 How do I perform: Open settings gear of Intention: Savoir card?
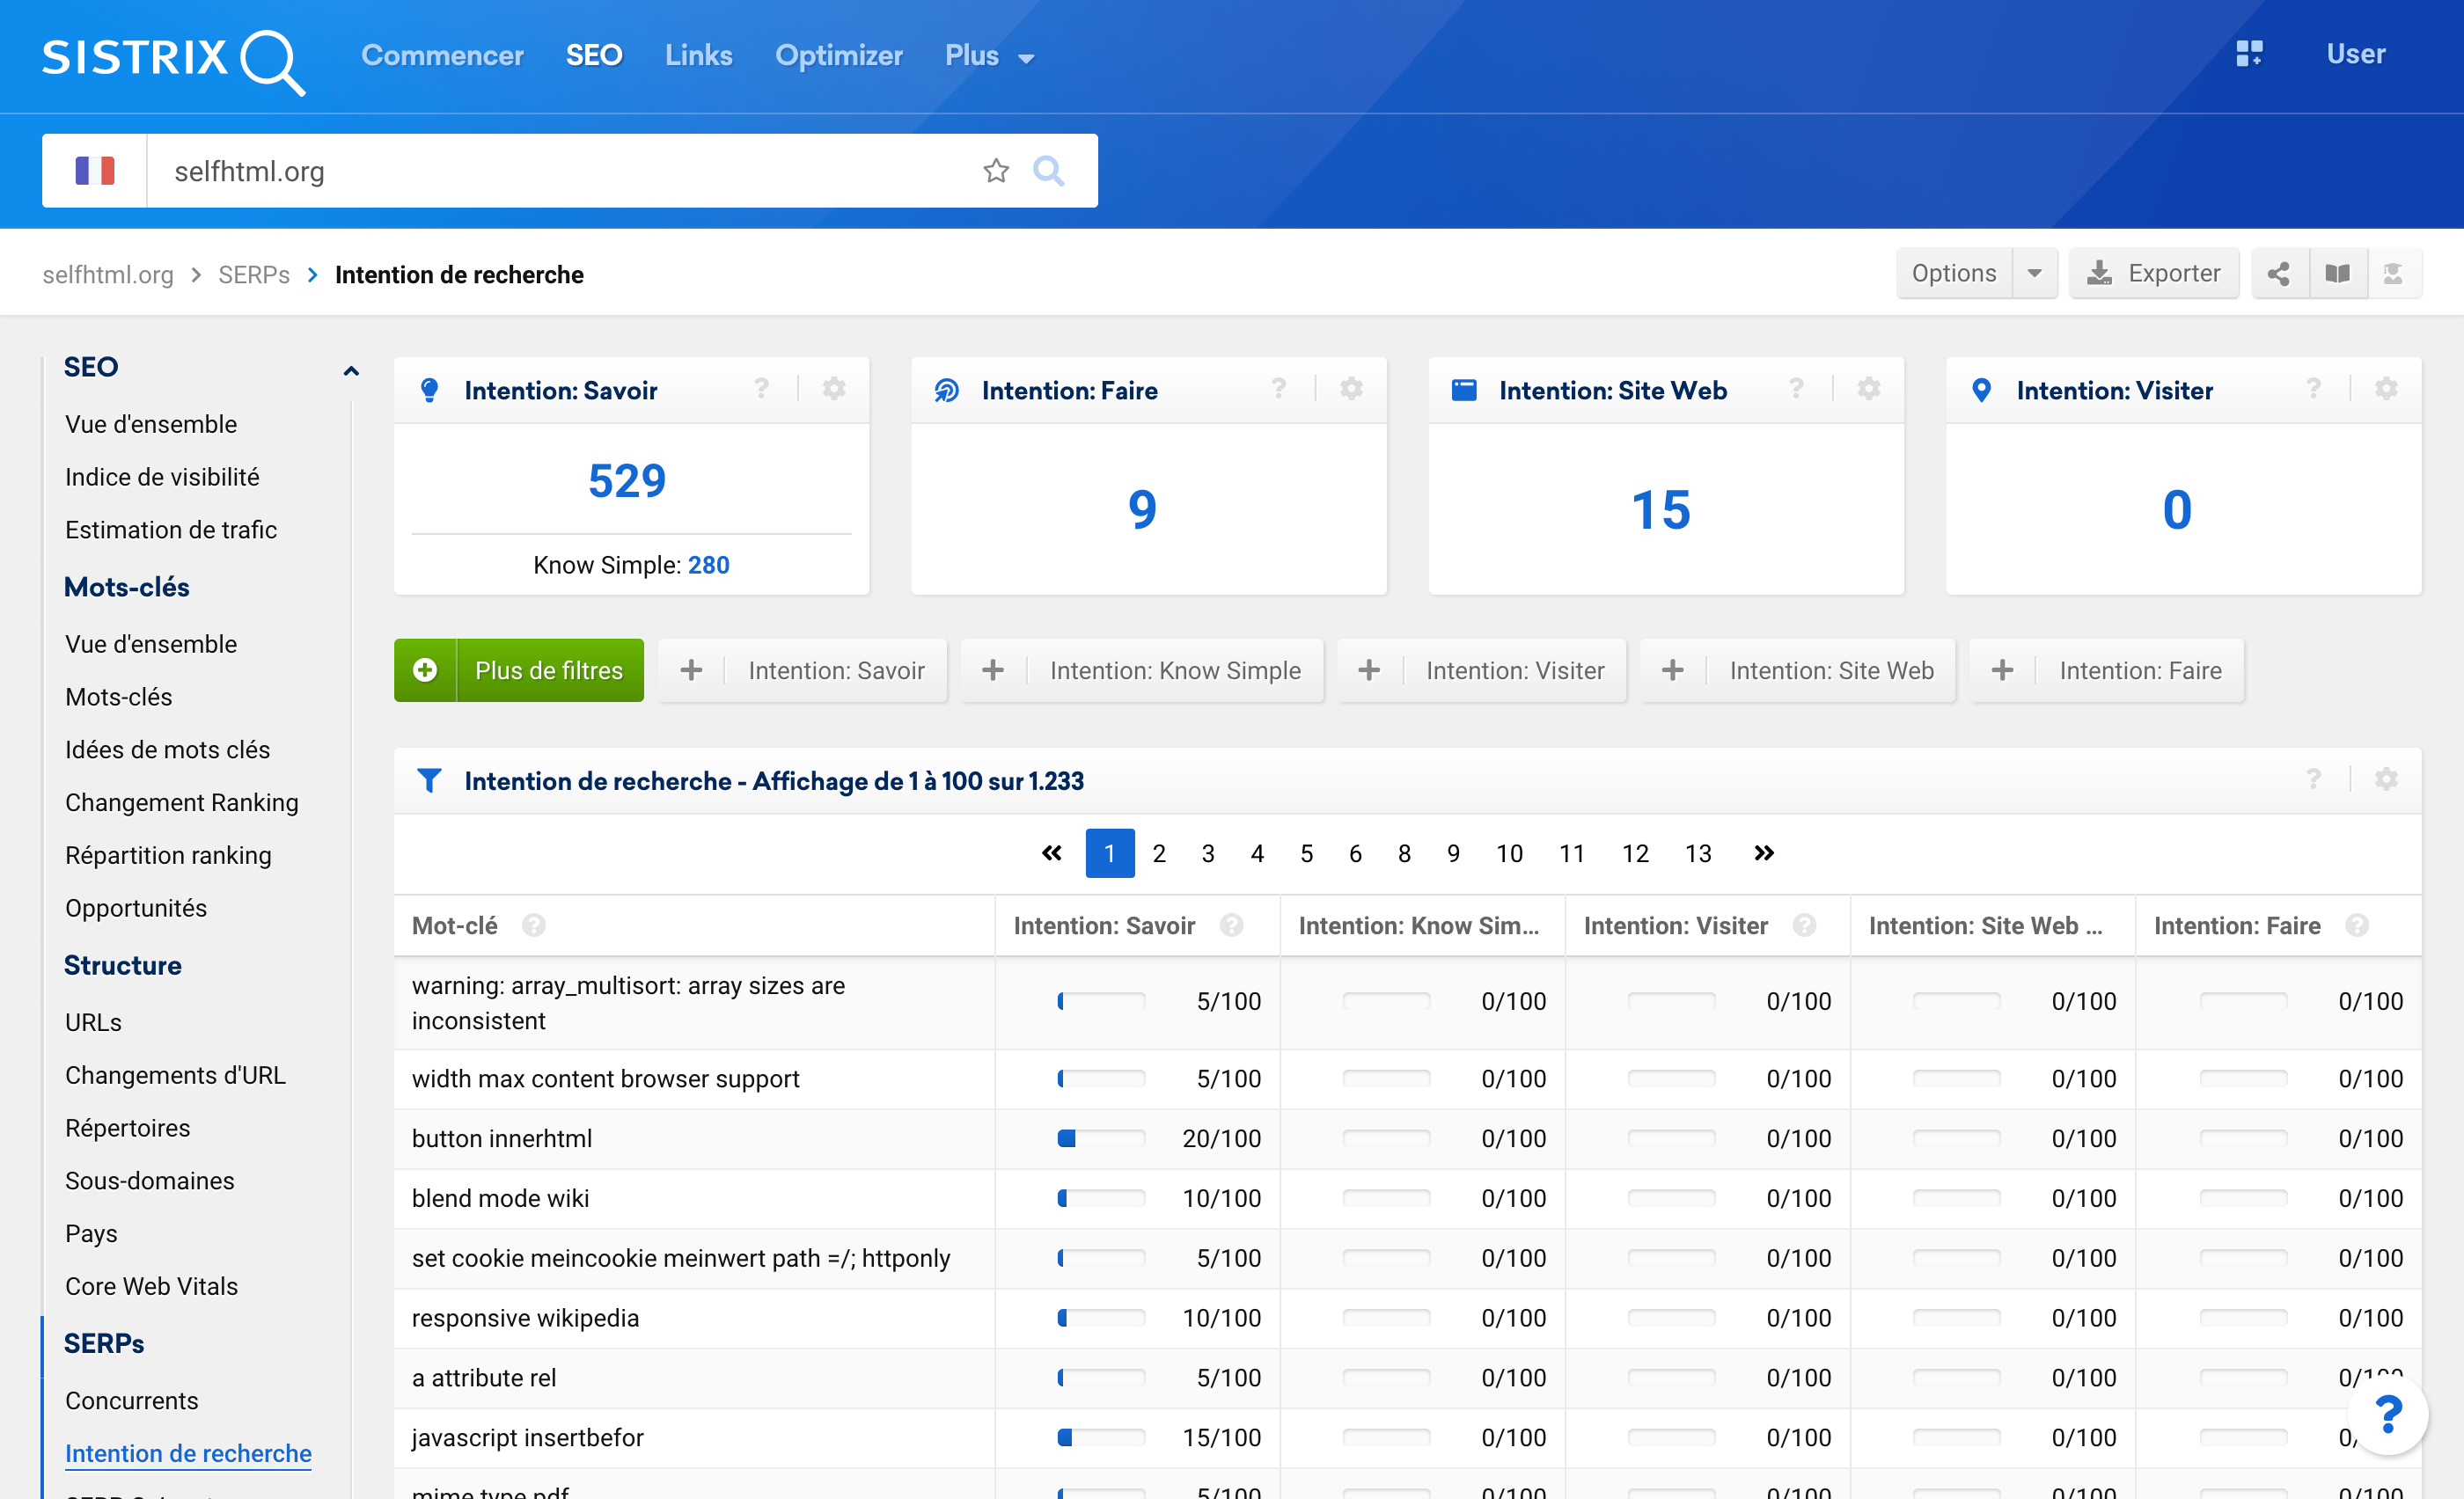pyautogui.click(x=834, y=389)
